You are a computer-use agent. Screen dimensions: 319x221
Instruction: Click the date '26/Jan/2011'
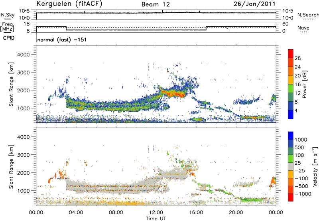click(x=254, y=4)
